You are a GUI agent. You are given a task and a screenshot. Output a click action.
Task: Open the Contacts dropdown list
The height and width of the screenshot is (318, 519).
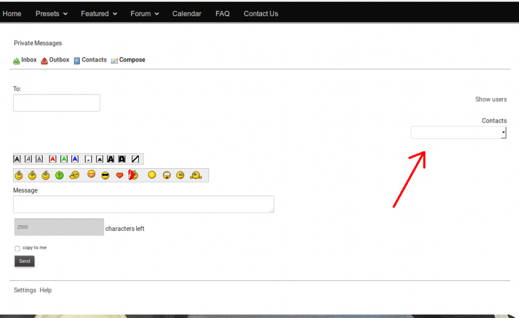(x=459, y=132)
